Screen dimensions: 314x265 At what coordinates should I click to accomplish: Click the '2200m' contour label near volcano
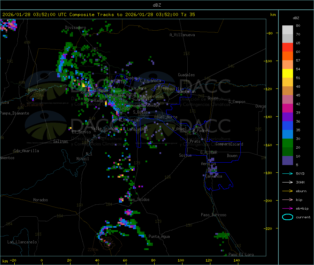tap(93, 250)
